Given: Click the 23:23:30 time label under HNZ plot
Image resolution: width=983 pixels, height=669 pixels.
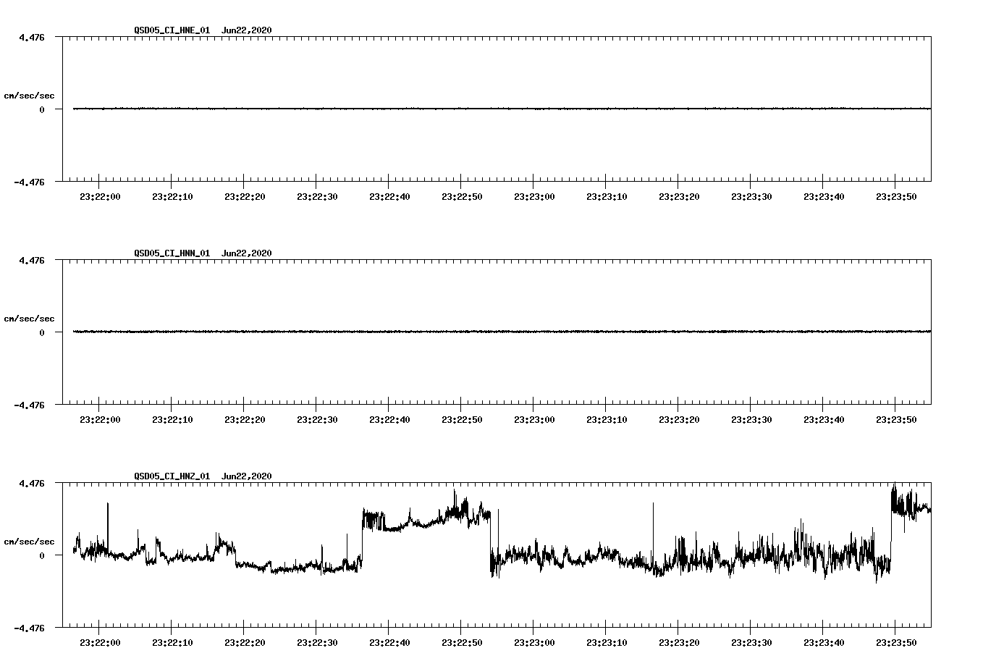Looking at the screenshot, I should (751, 642).
